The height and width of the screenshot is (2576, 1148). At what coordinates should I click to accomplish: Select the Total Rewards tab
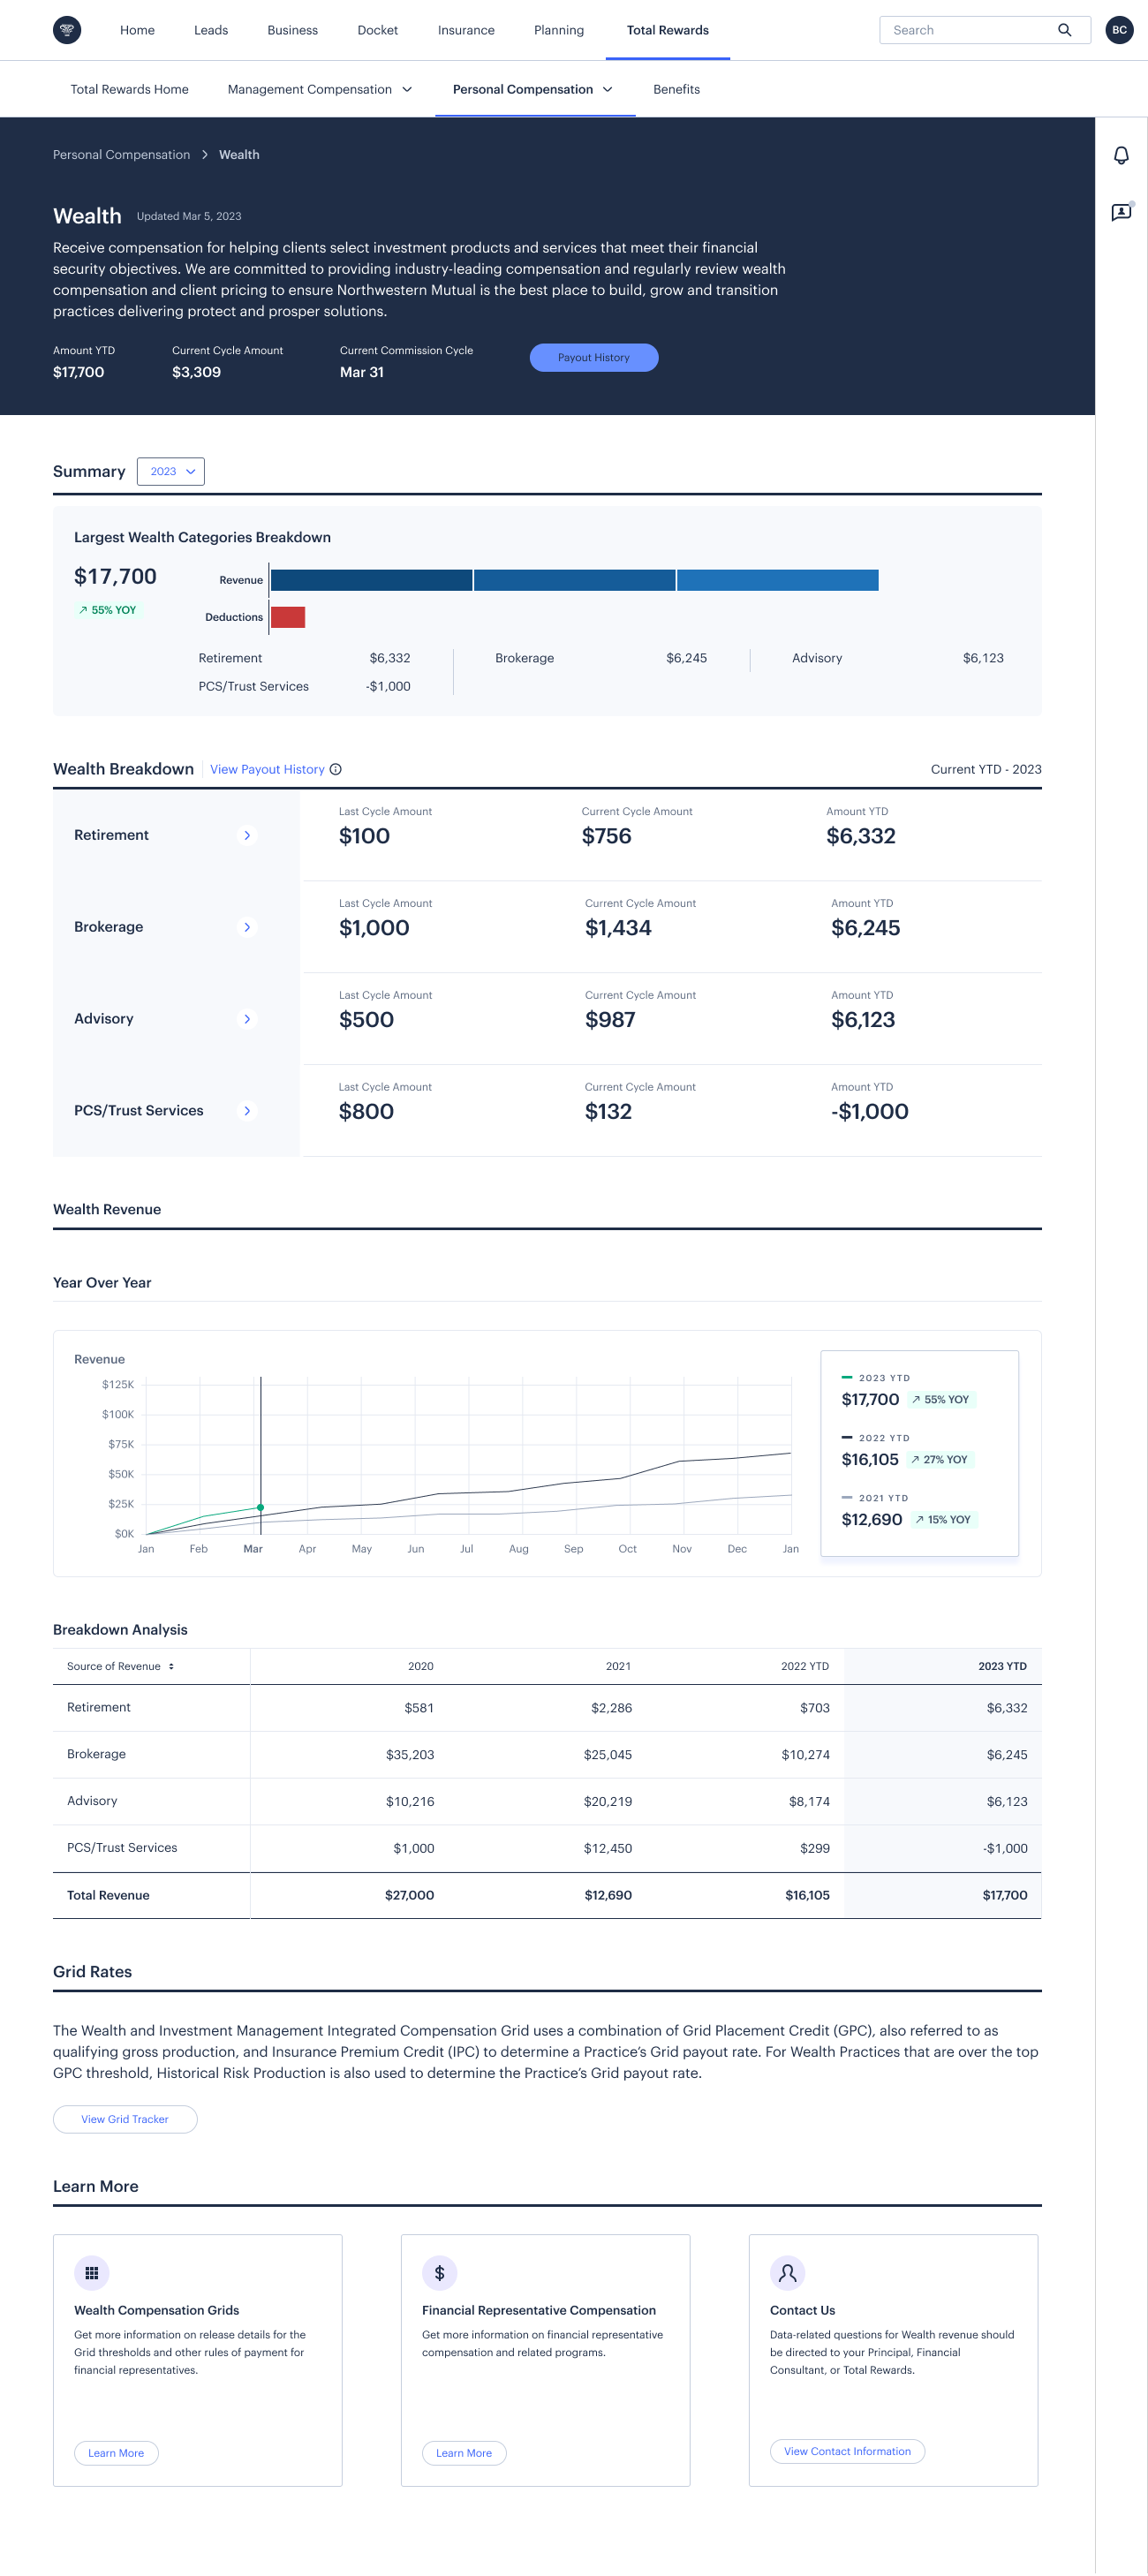668,30
